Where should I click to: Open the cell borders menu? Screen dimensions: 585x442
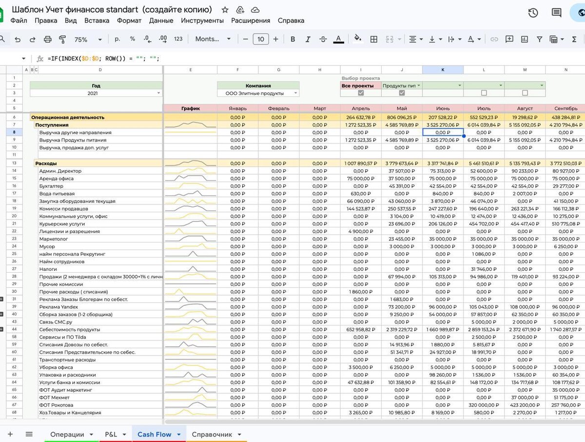click(374, 40)
